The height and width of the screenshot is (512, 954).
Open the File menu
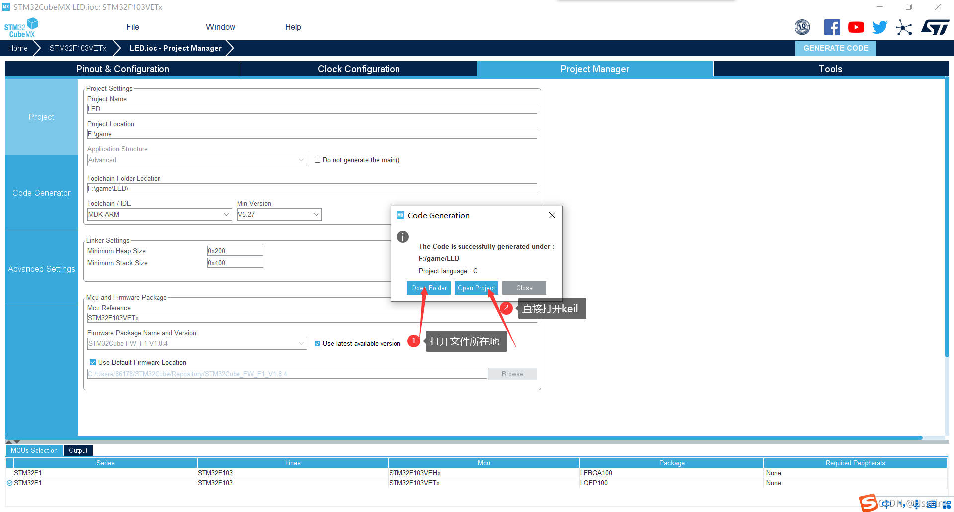133,27
